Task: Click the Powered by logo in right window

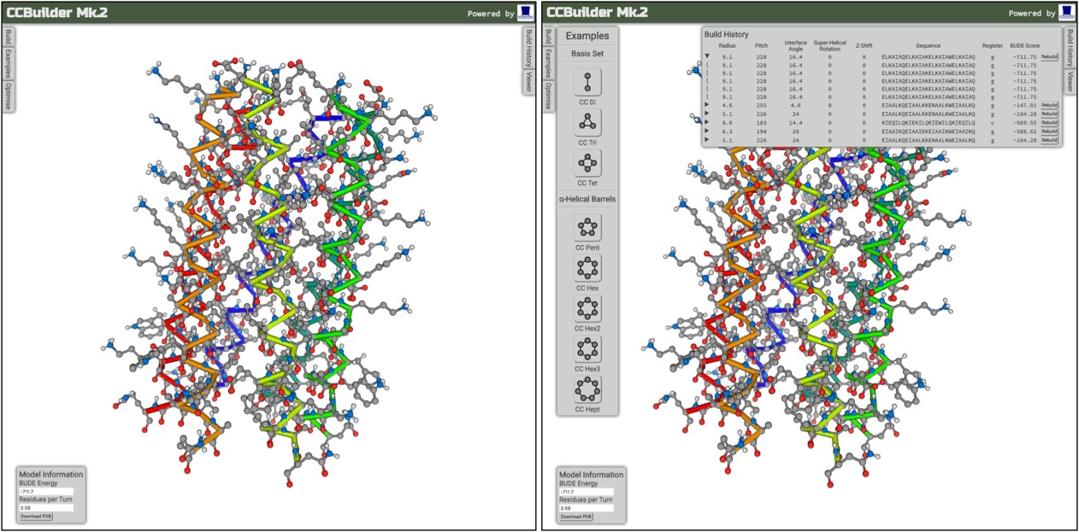Action: tap(1066, 12)
